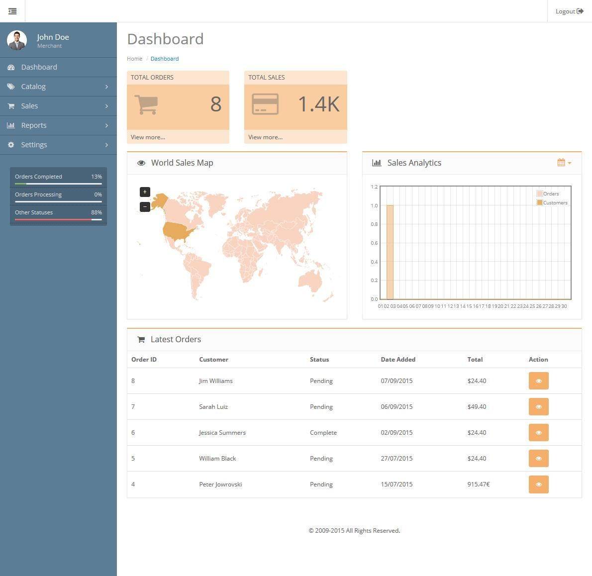
Task: Select the Reports bar chart icon
Action: (10, 125)
